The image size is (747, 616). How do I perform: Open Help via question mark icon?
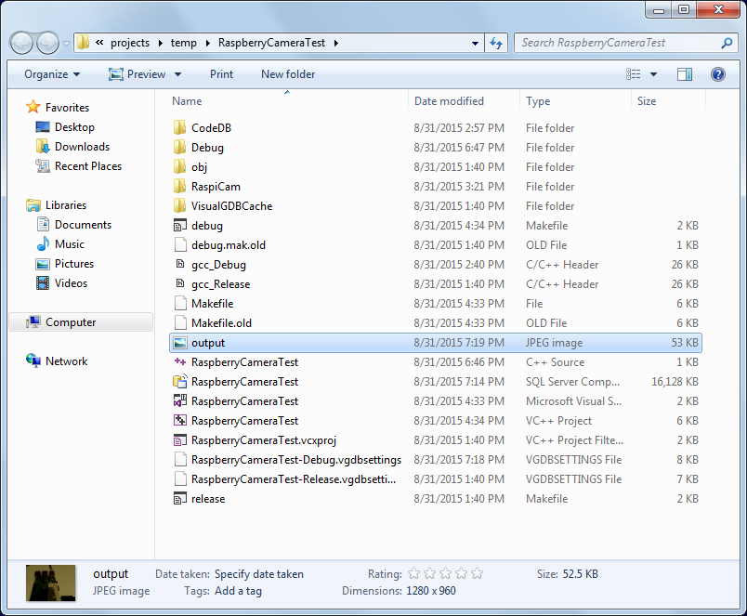pos(718,73)
